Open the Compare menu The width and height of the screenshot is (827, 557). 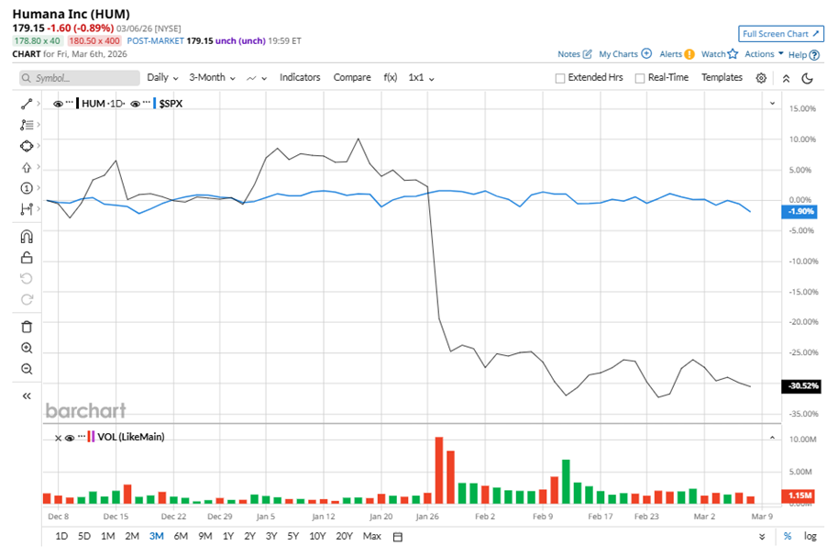click(x=352, y=78)
